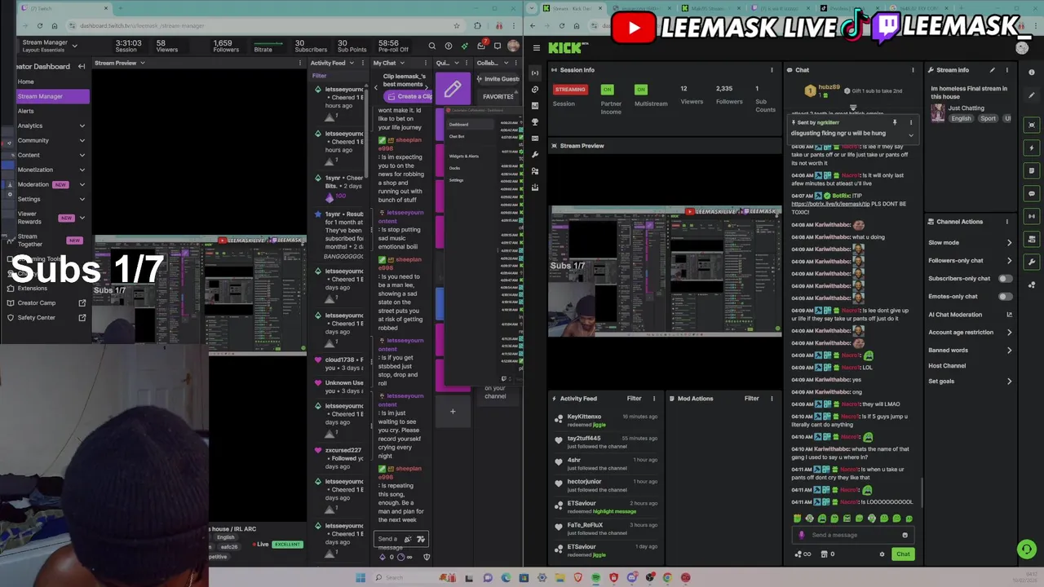1044x587 pixels.
Task: Toggle Multistream ON switch
Action: pos(641,89)
